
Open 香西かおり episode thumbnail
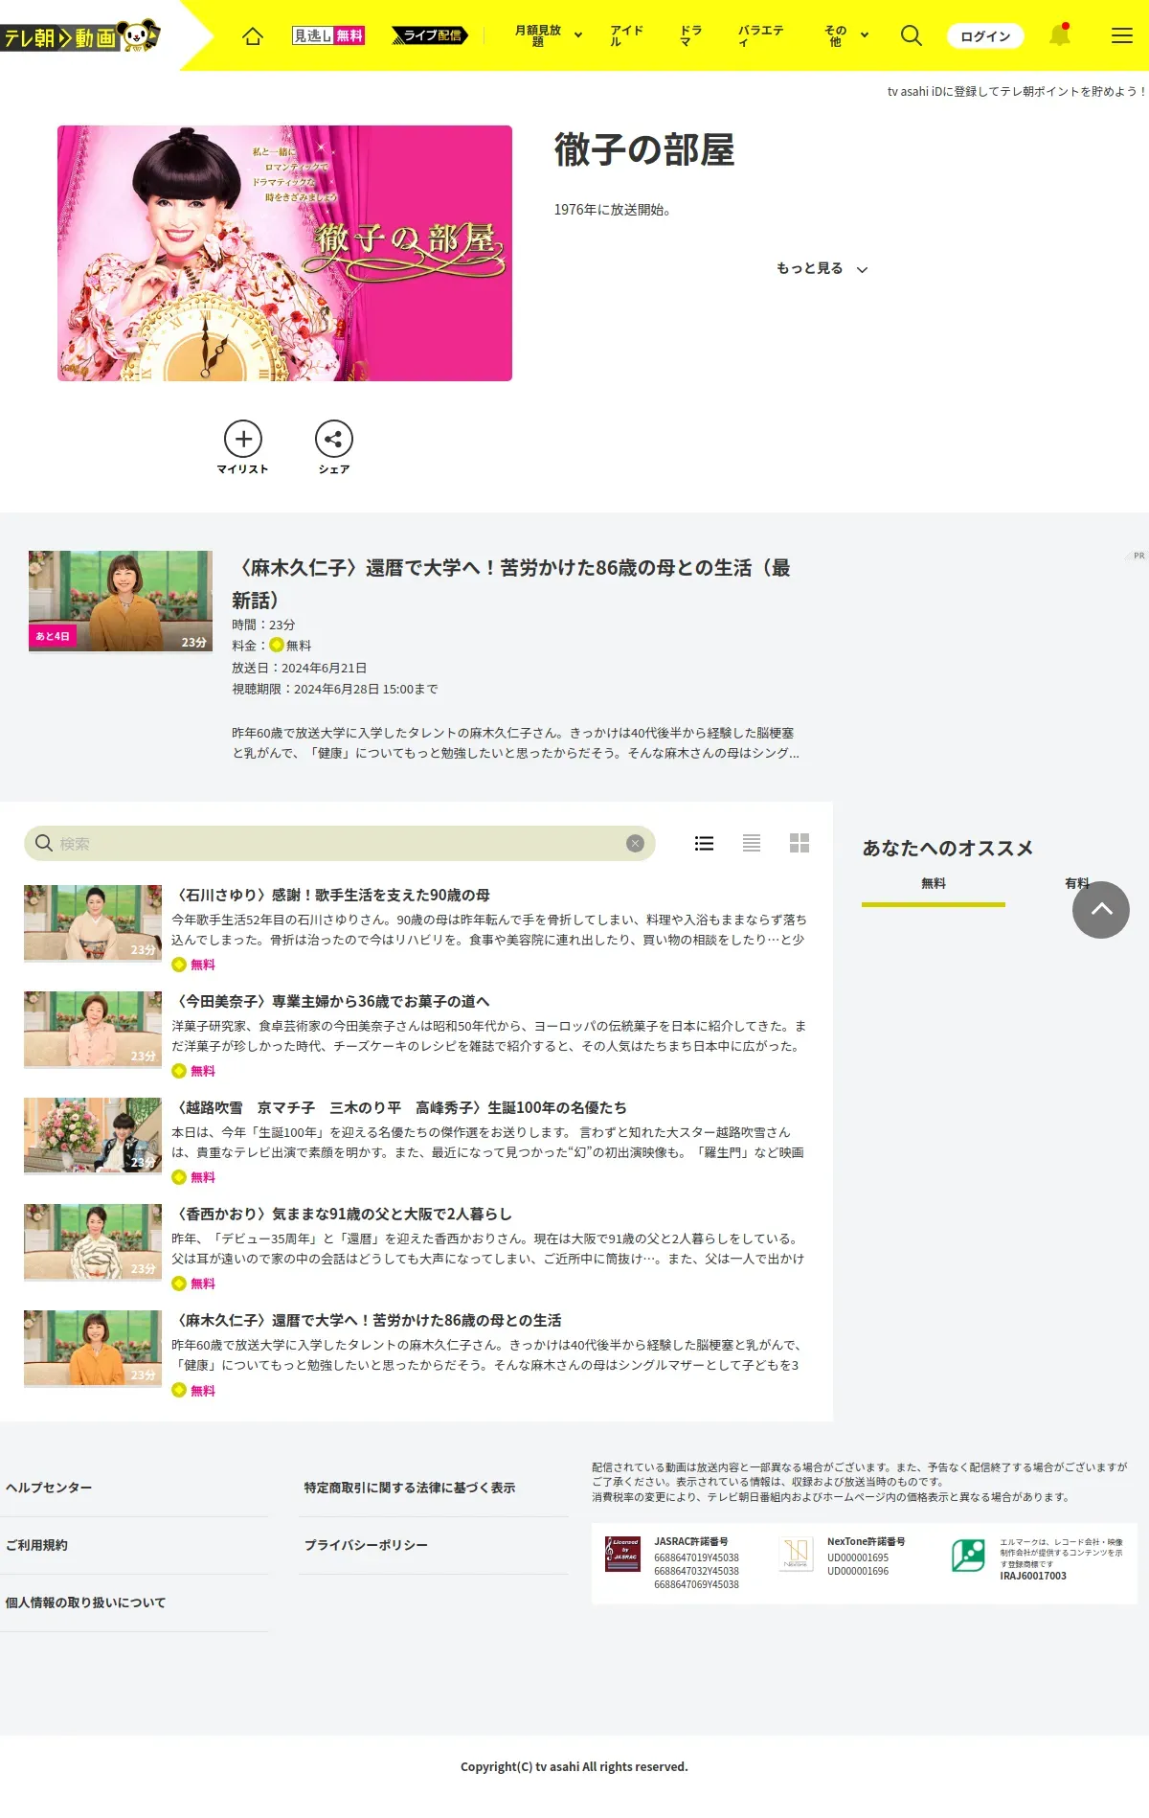coord(93,1241)
